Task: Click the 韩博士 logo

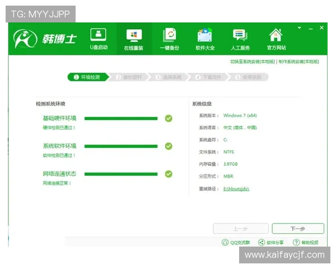Action: click(x=45, y=39)
